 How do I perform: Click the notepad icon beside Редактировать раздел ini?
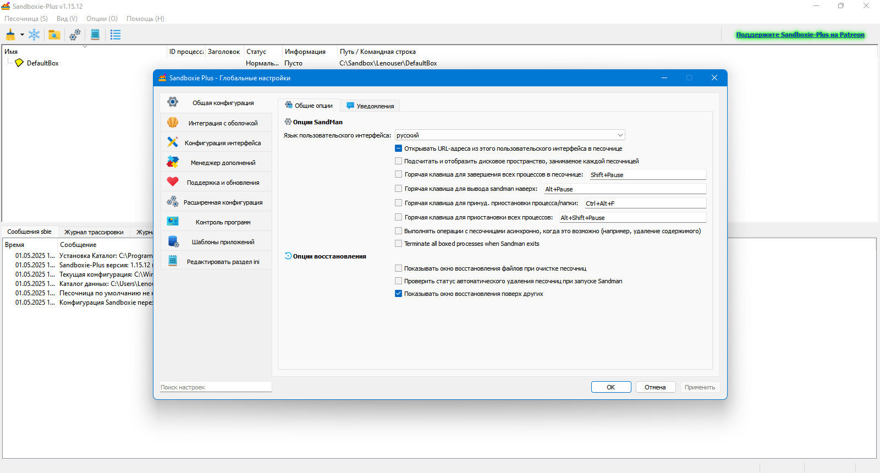tap(173, 261)
